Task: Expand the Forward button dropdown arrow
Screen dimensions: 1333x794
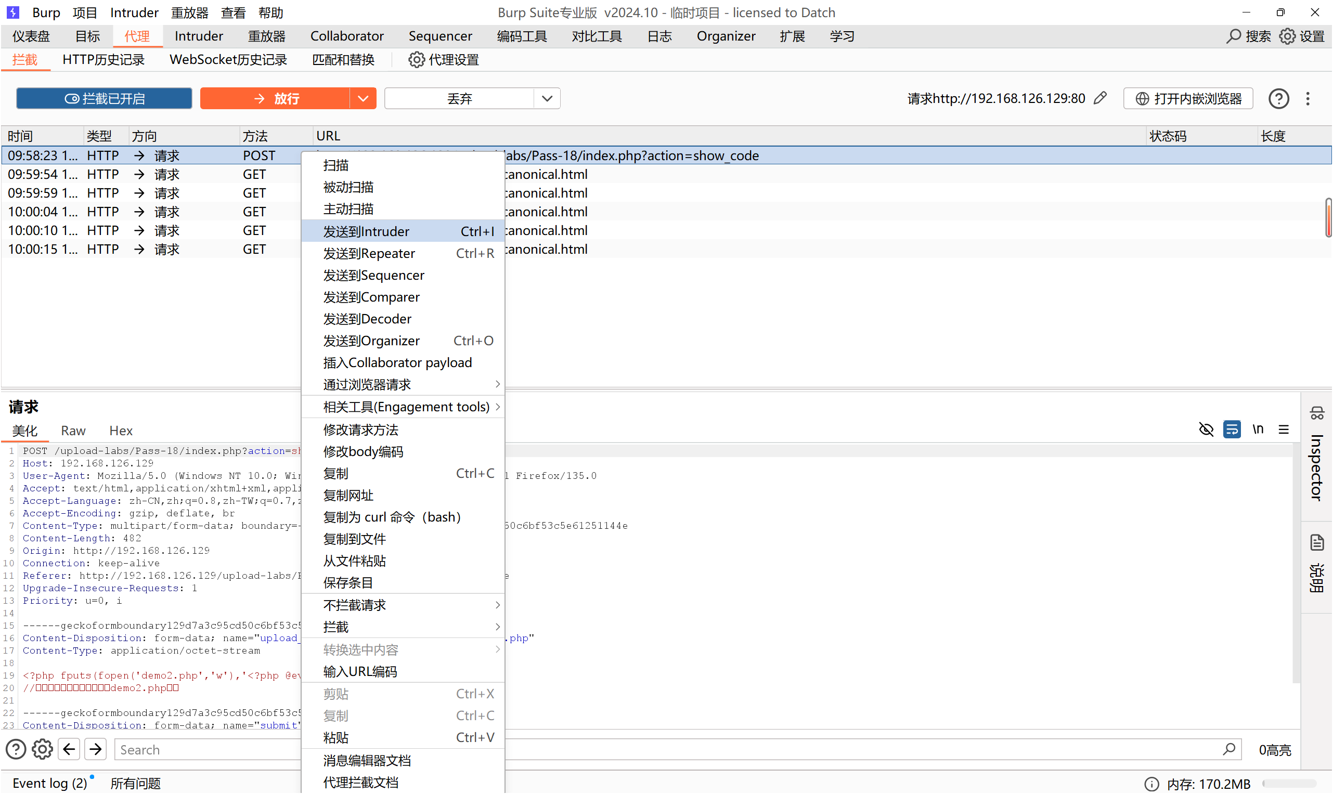Action: coord(363,98)
